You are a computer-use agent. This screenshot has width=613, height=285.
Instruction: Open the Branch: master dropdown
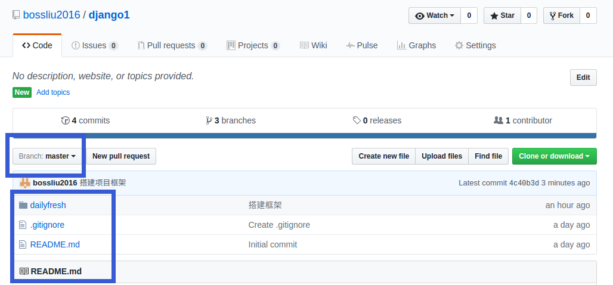tap(47, 156)
